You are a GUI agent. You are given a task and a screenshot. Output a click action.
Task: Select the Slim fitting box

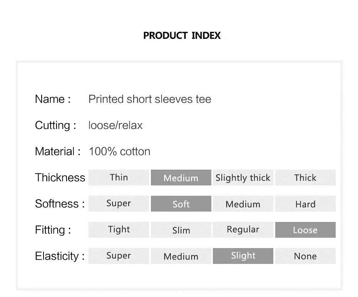point(181,230)
